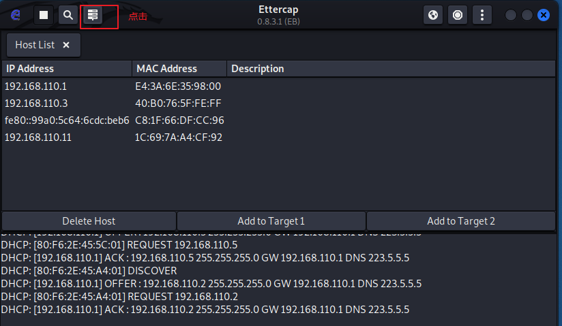Viewport: 562px width, 326px height.
Task: Click MAC address 40:B0:76:5F:FE:FF
Action: point(178,103)
